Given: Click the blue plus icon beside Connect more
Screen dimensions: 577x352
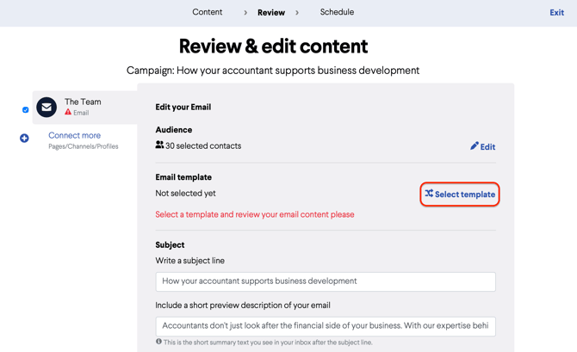Looking at the screenshot, I should tap(24, 138).
